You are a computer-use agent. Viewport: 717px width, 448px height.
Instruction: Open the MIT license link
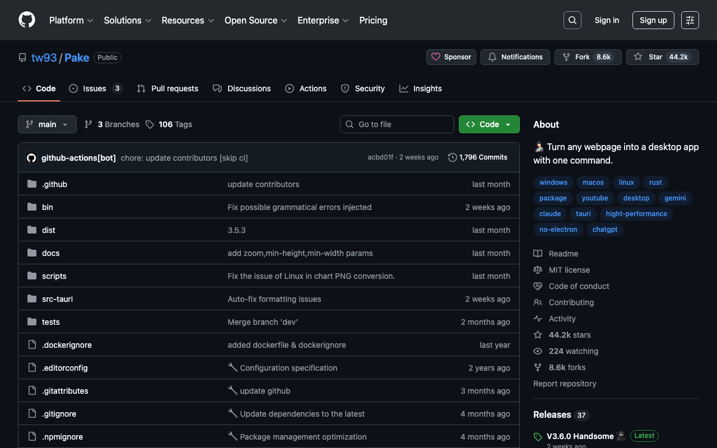pos(569,270)
